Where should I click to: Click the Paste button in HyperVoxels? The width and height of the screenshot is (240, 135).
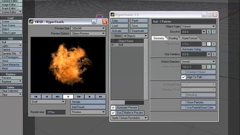pyautogui.click(x=139, y=21)
